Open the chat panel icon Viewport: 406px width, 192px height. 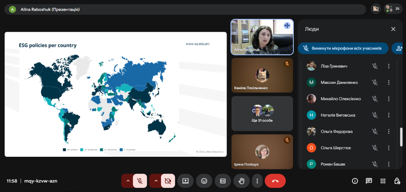click(369, 181)
